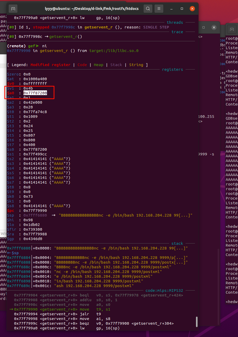Click the $ra value 0x77f79988

pyautogui.click(x=35, y=234)
